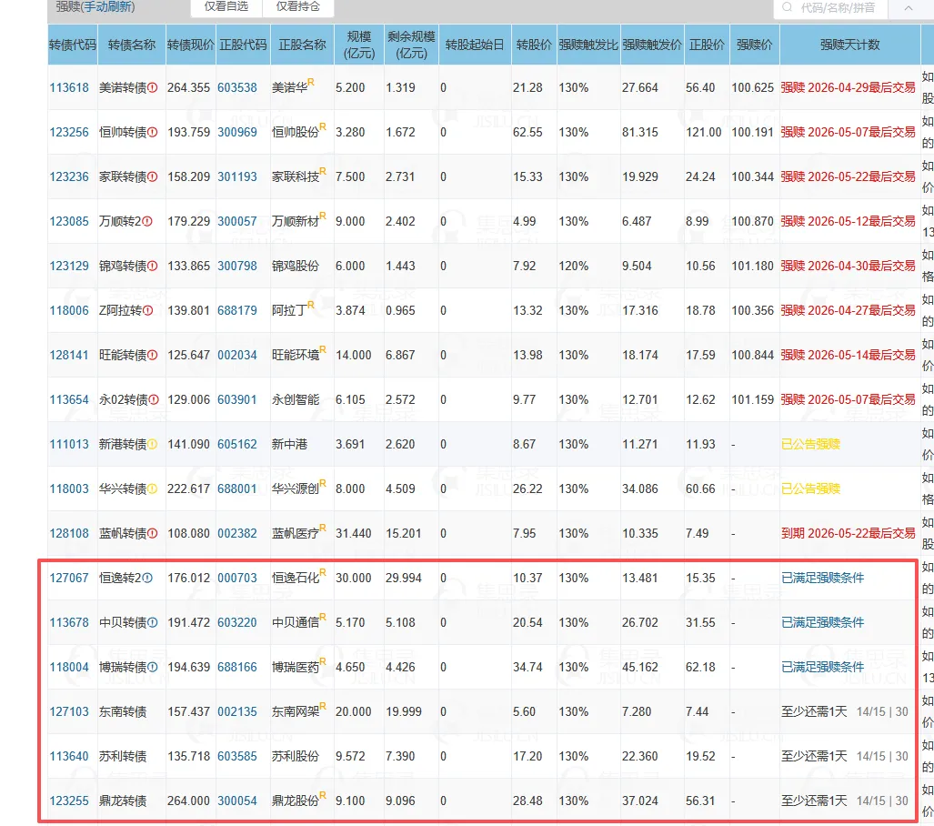934x826 pixels.
Task: Sort by the 转债代码 column header
Action: click(73, 45)
